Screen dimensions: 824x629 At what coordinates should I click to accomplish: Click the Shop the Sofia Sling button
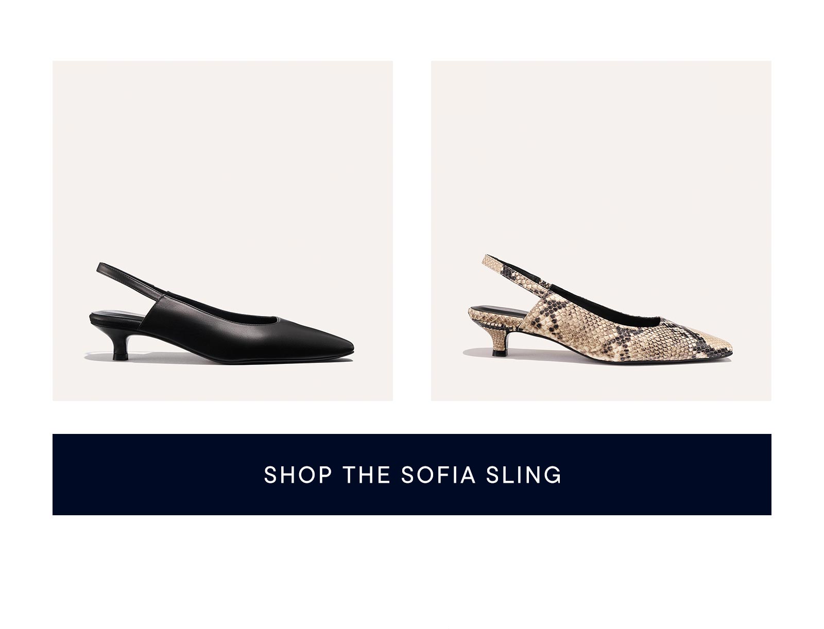[412, 475]
